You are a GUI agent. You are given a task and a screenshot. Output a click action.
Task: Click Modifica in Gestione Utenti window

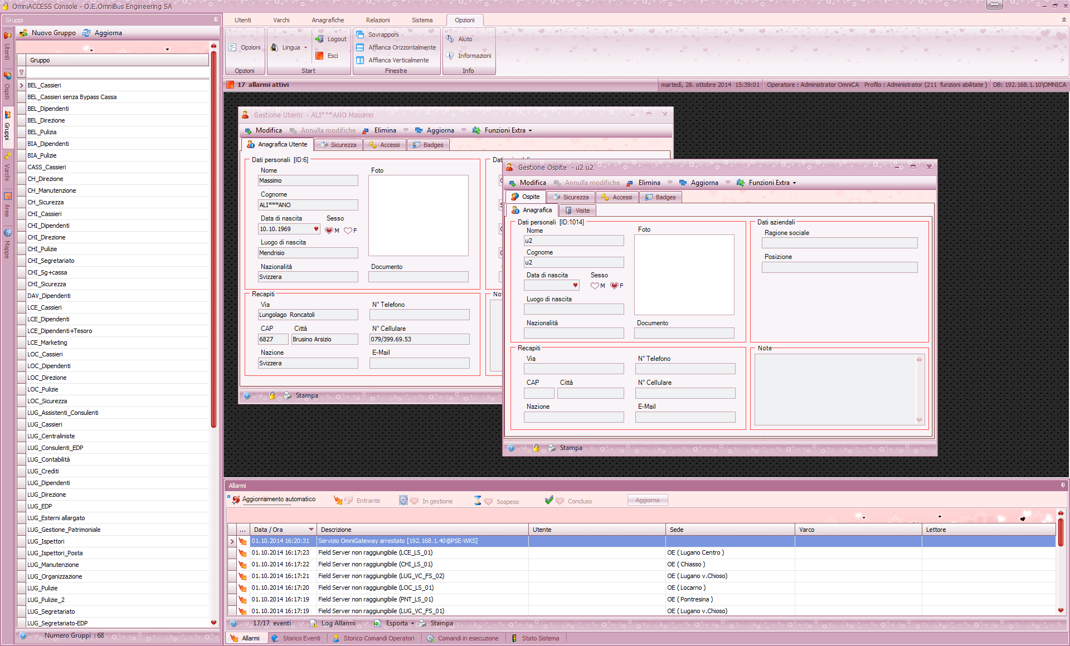[263, 130]
